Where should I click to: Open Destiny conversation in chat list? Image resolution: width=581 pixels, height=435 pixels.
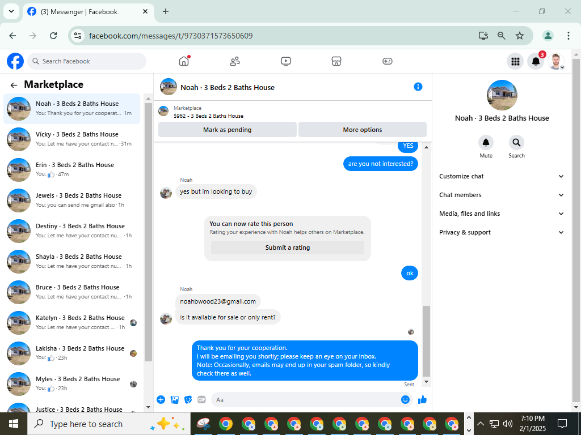pyautogui.click(x=72, y=231)
